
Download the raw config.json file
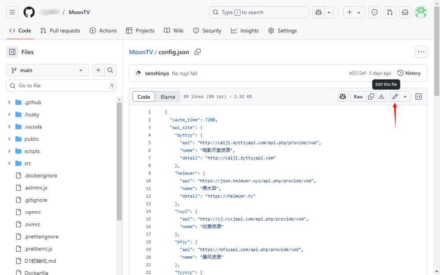(381, 96)
